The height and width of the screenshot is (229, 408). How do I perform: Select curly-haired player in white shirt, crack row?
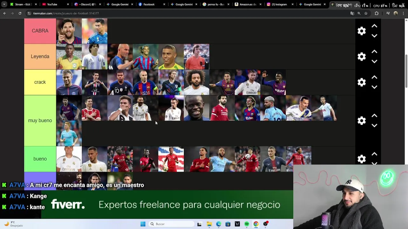tap(197, 82)
